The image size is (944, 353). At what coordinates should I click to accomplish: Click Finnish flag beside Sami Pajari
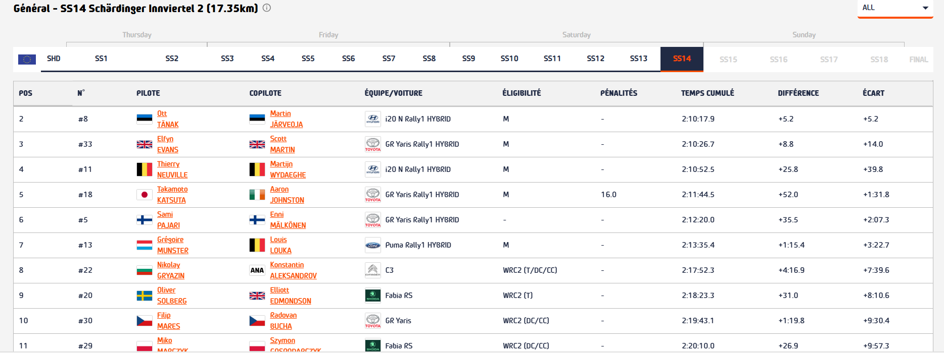(145, 220)
